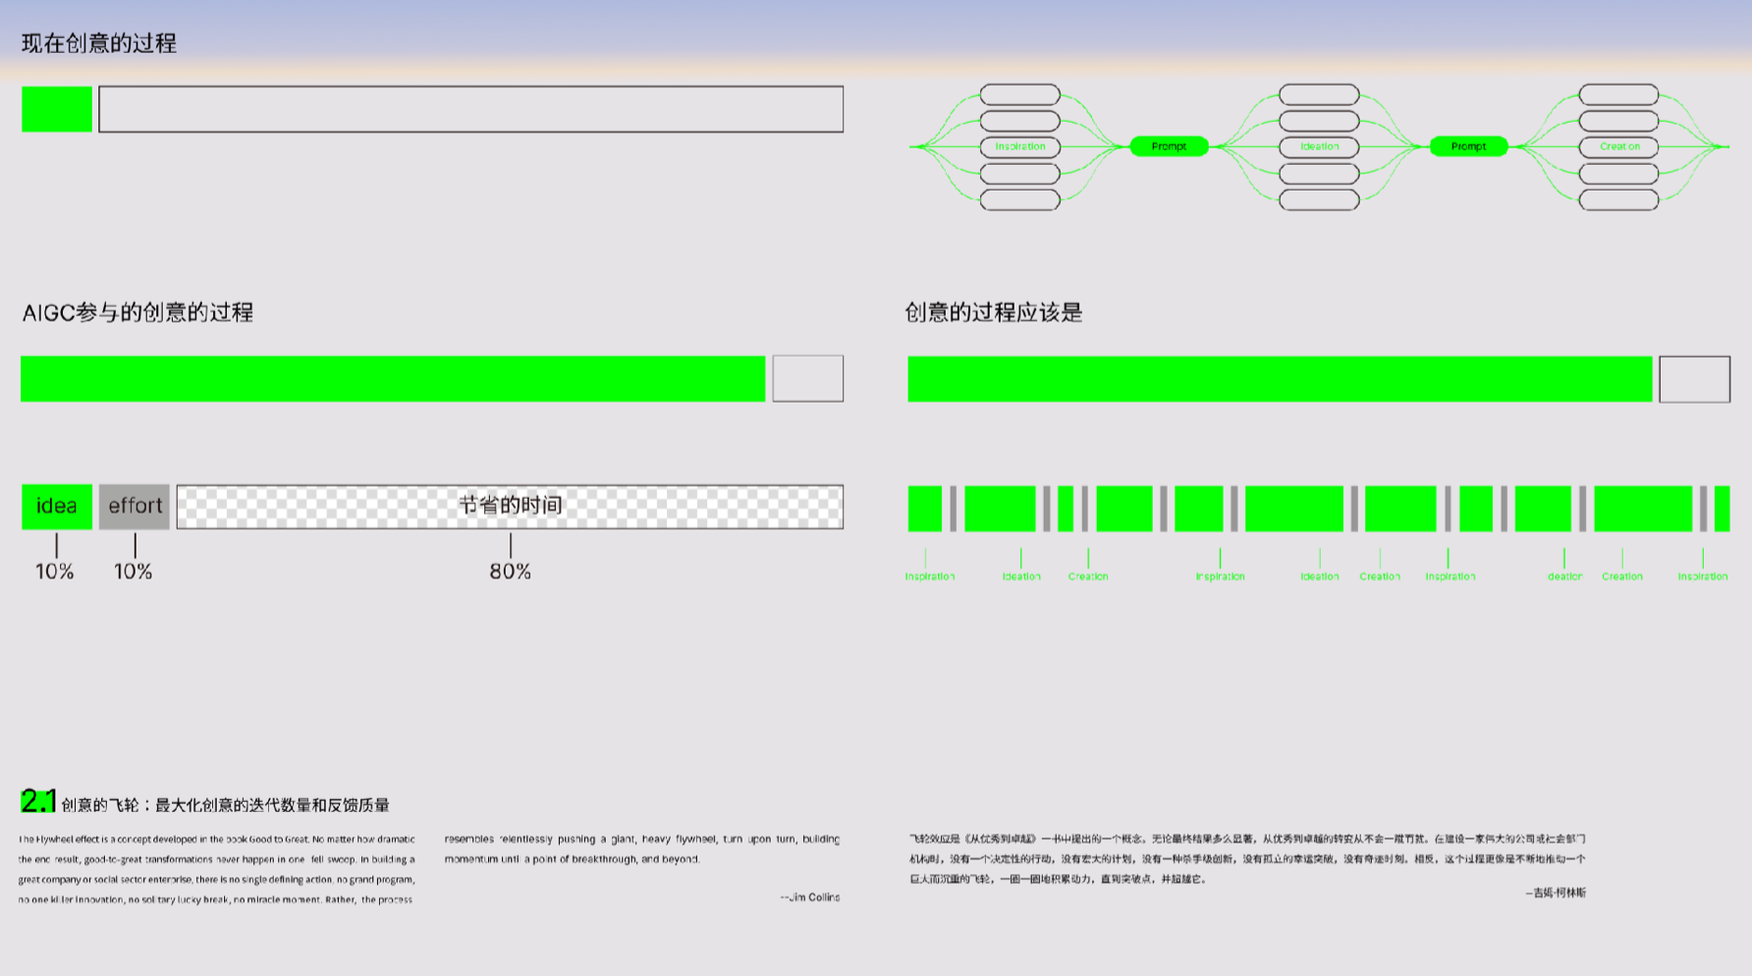Click the section title "创意的飞轮：最大化创意的迭代数量和反馈质量"
The image size is (1752, 976).
tap(225, 805)
